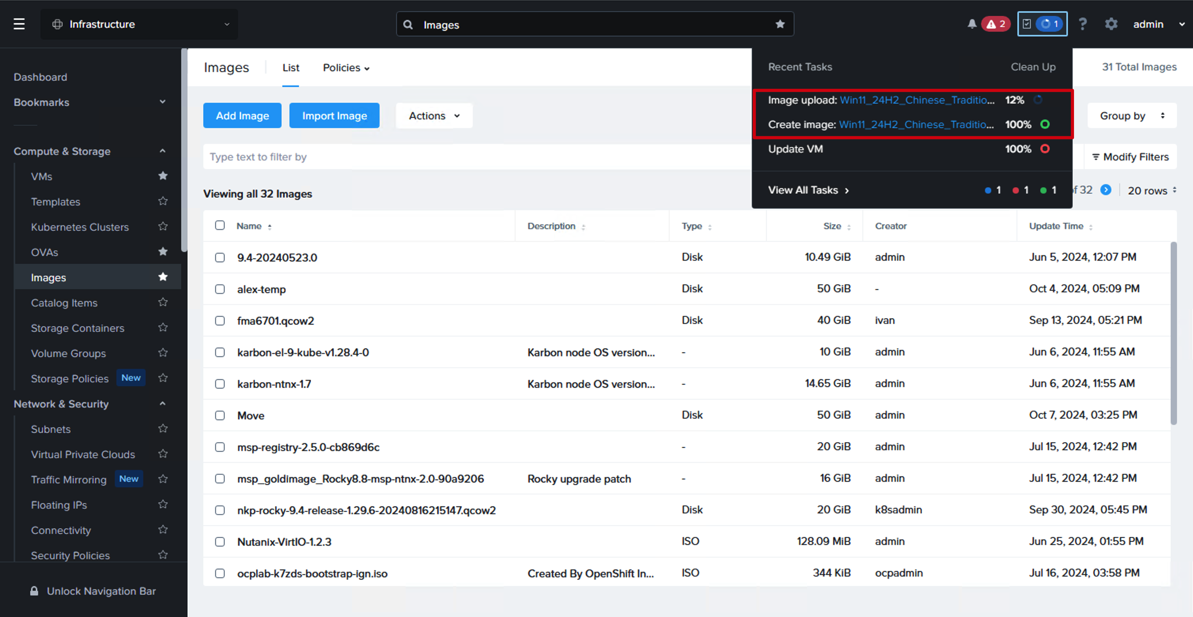1193x617 pixels.
Task: Expand the Policies dropdown tab
Action: 346,68
